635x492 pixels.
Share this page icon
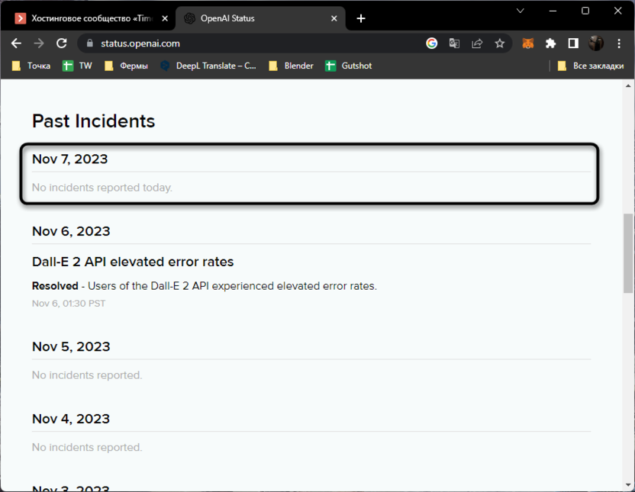click(477, 43)
